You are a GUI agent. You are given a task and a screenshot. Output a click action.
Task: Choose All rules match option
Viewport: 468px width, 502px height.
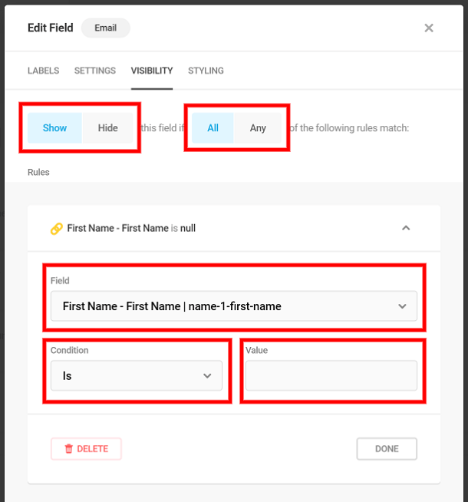[x=213, y=127]
